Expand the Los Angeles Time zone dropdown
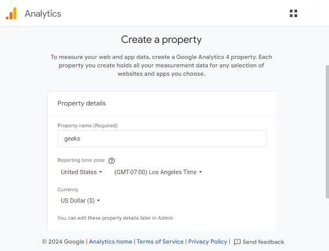The image size is (329, 251). 158,172
